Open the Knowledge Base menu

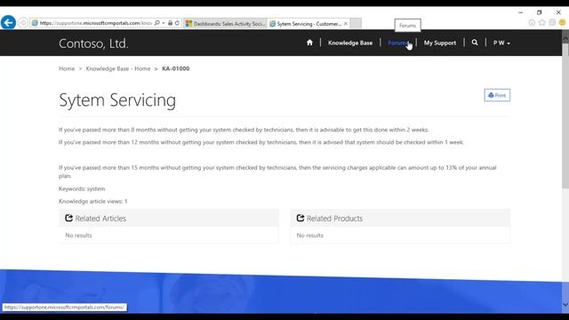(x=350, y=43)
